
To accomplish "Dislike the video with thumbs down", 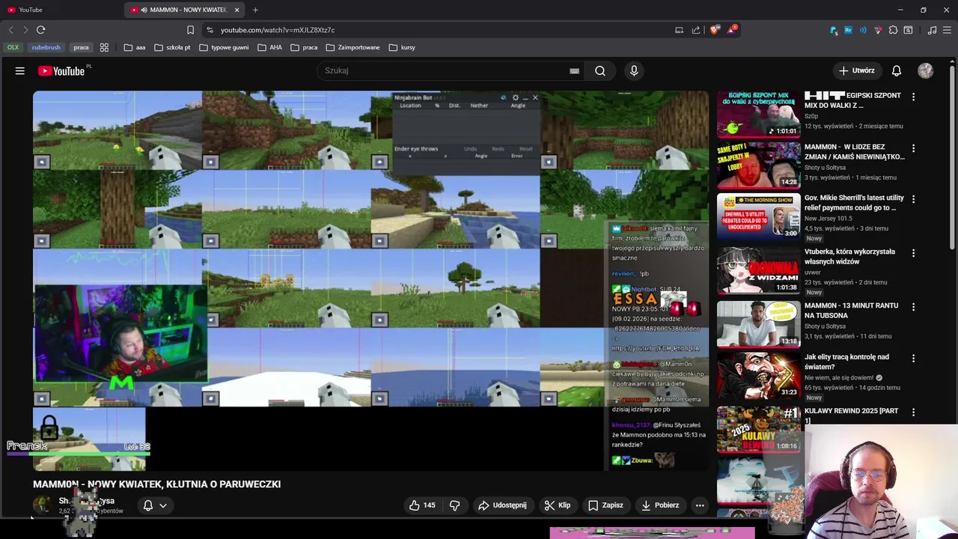I will (x=454, y=505).
